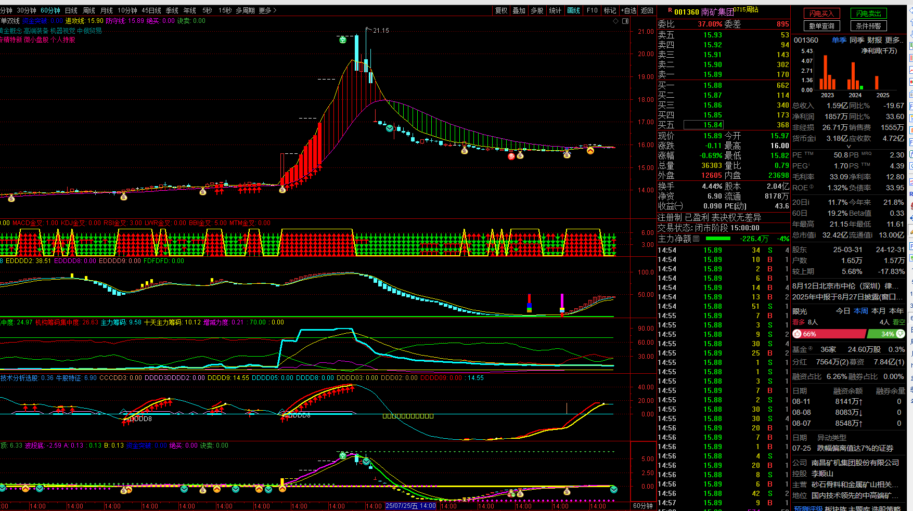Viewport: 913px width, 511px height.
Task: Select 今日 in the 眼光 section
Action: coord(843,311)
